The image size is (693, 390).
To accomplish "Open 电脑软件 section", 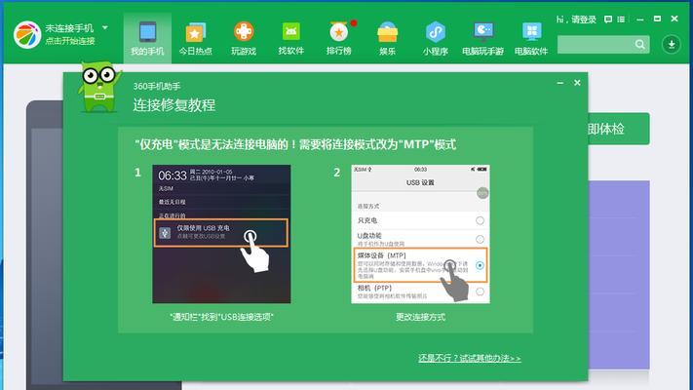I will click(531, 38).
